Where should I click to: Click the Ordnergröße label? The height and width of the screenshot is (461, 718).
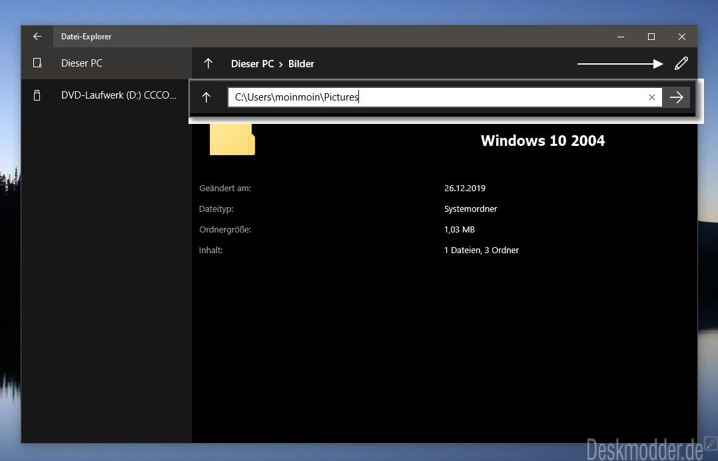[x=225, y=229]
